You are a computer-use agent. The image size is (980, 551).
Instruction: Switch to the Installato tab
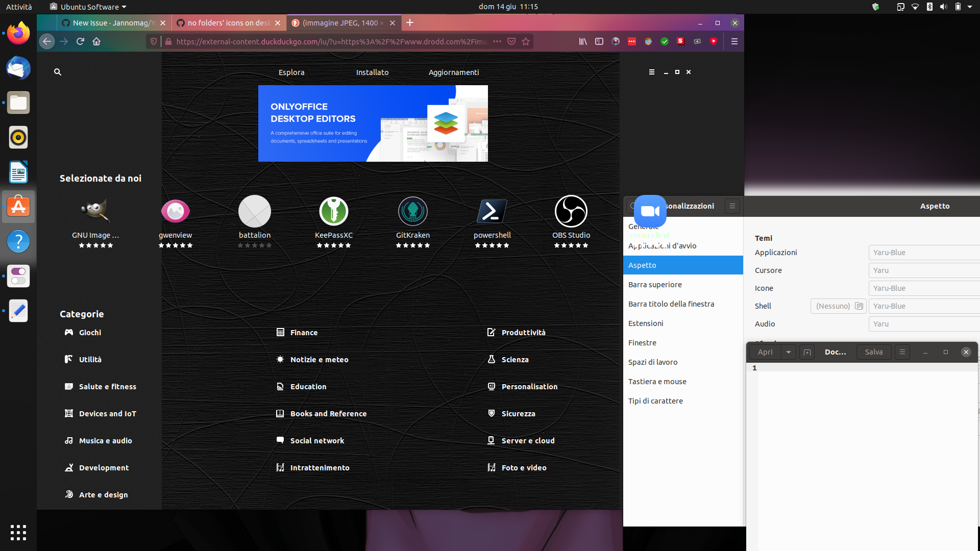(x=373, y=72)
